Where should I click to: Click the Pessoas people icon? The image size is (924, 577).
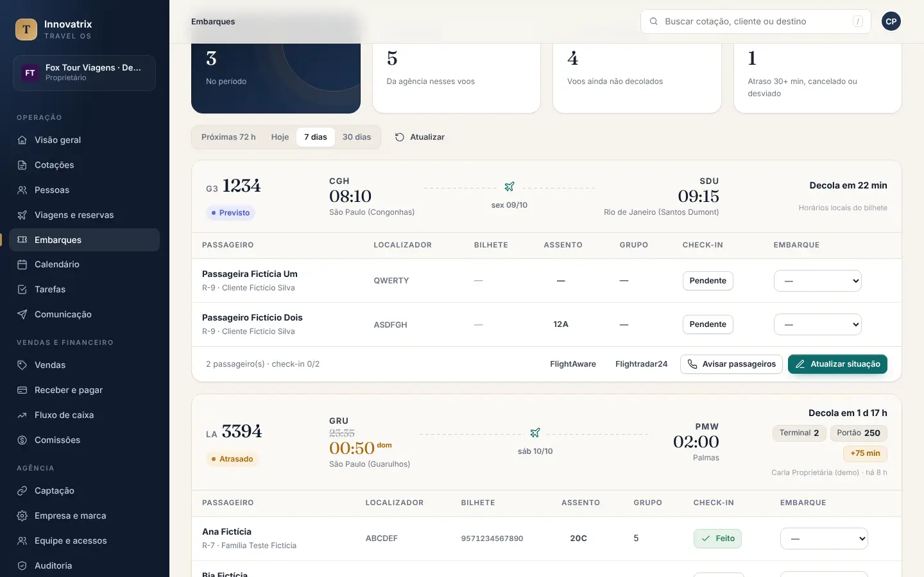click(x=22, y=190)
